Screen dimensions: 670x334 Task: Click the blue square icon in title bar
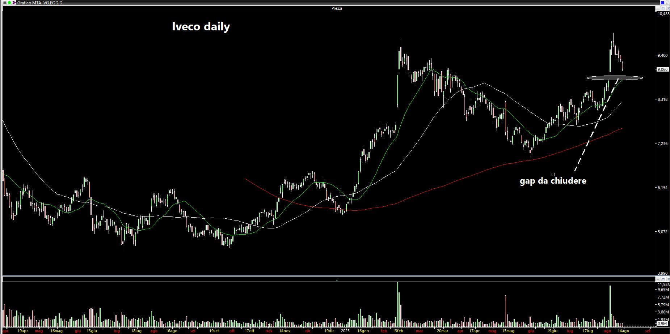pyautogui.click(x=662, y=3)
